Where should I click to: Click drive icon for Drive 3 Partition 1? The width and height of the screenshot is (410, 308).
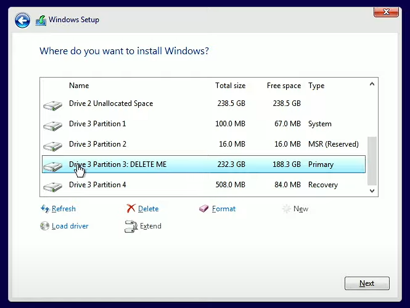pos(52,126)
